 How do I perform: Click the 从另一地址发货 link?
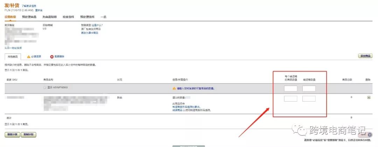tap(13, 48)
